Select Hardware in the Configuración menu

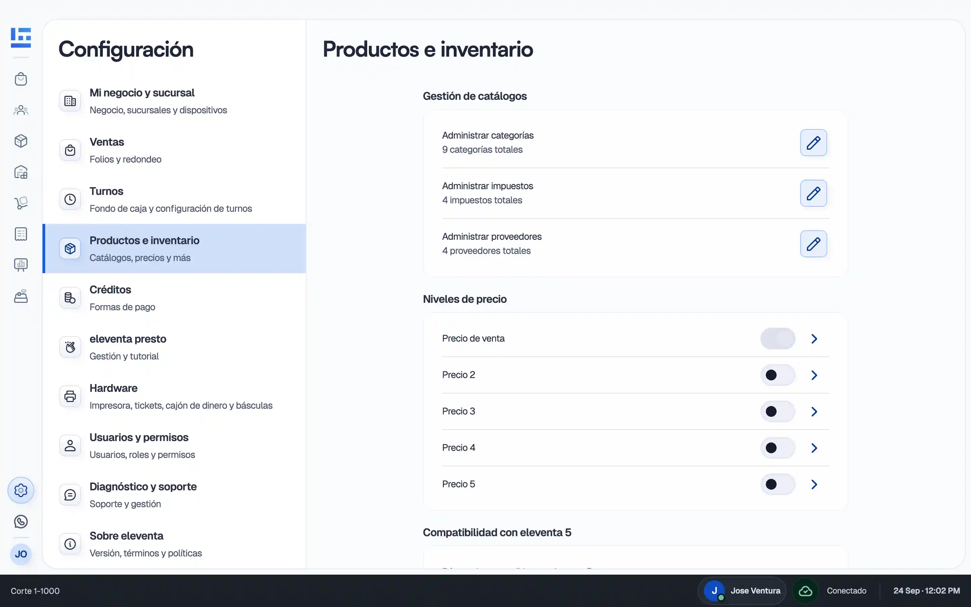[175, 396]
